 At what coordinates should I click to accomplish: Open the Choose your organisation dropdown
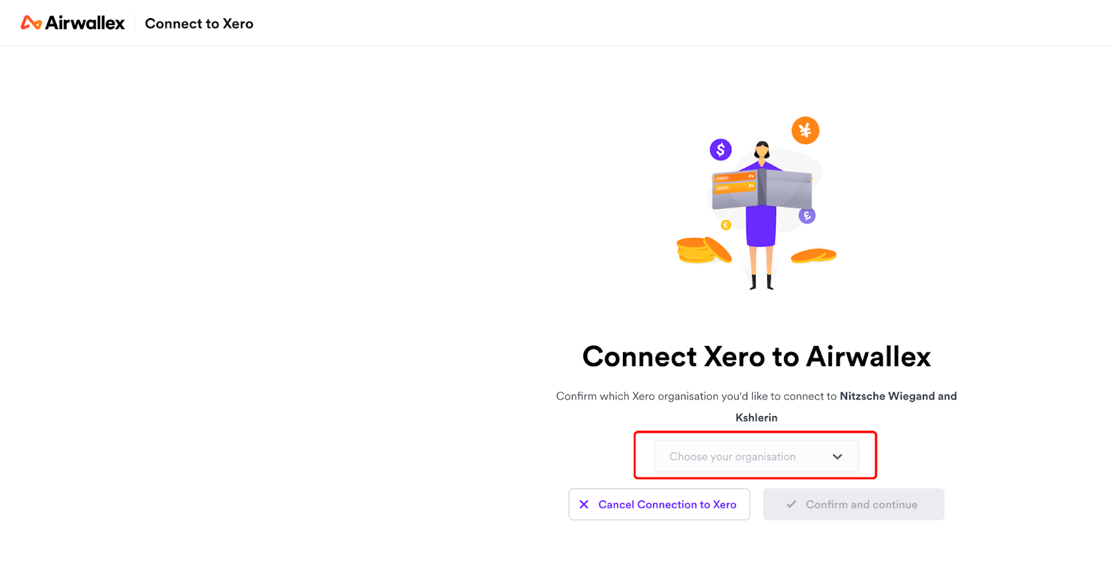click(x=756, y=456)
